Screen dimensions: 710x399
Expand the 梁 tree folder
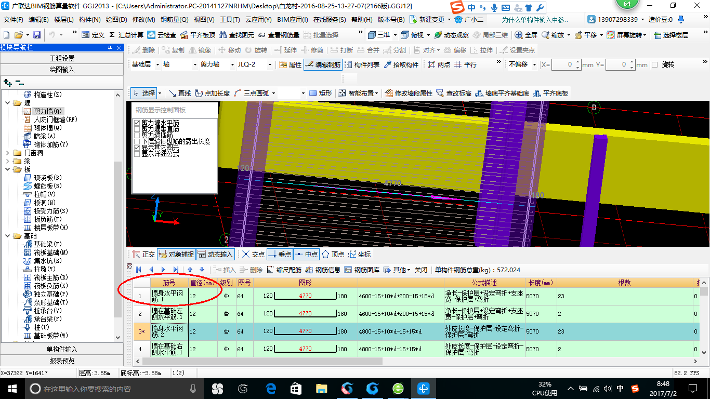click(x=8, y=161)
